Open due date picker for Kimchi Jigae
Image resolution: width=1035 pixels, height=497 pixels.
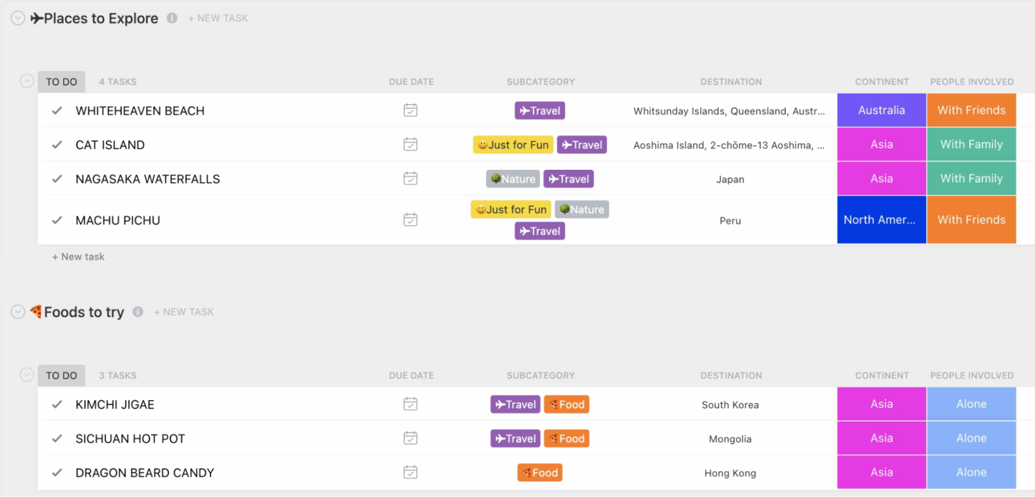[410, 404]
